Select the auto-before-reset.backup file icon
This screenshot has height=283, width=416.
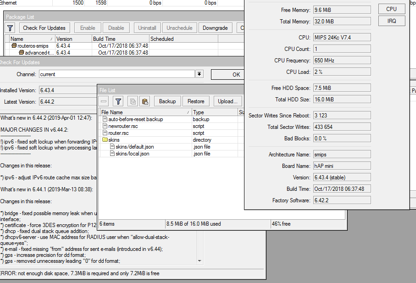click(x=105, y=119)
